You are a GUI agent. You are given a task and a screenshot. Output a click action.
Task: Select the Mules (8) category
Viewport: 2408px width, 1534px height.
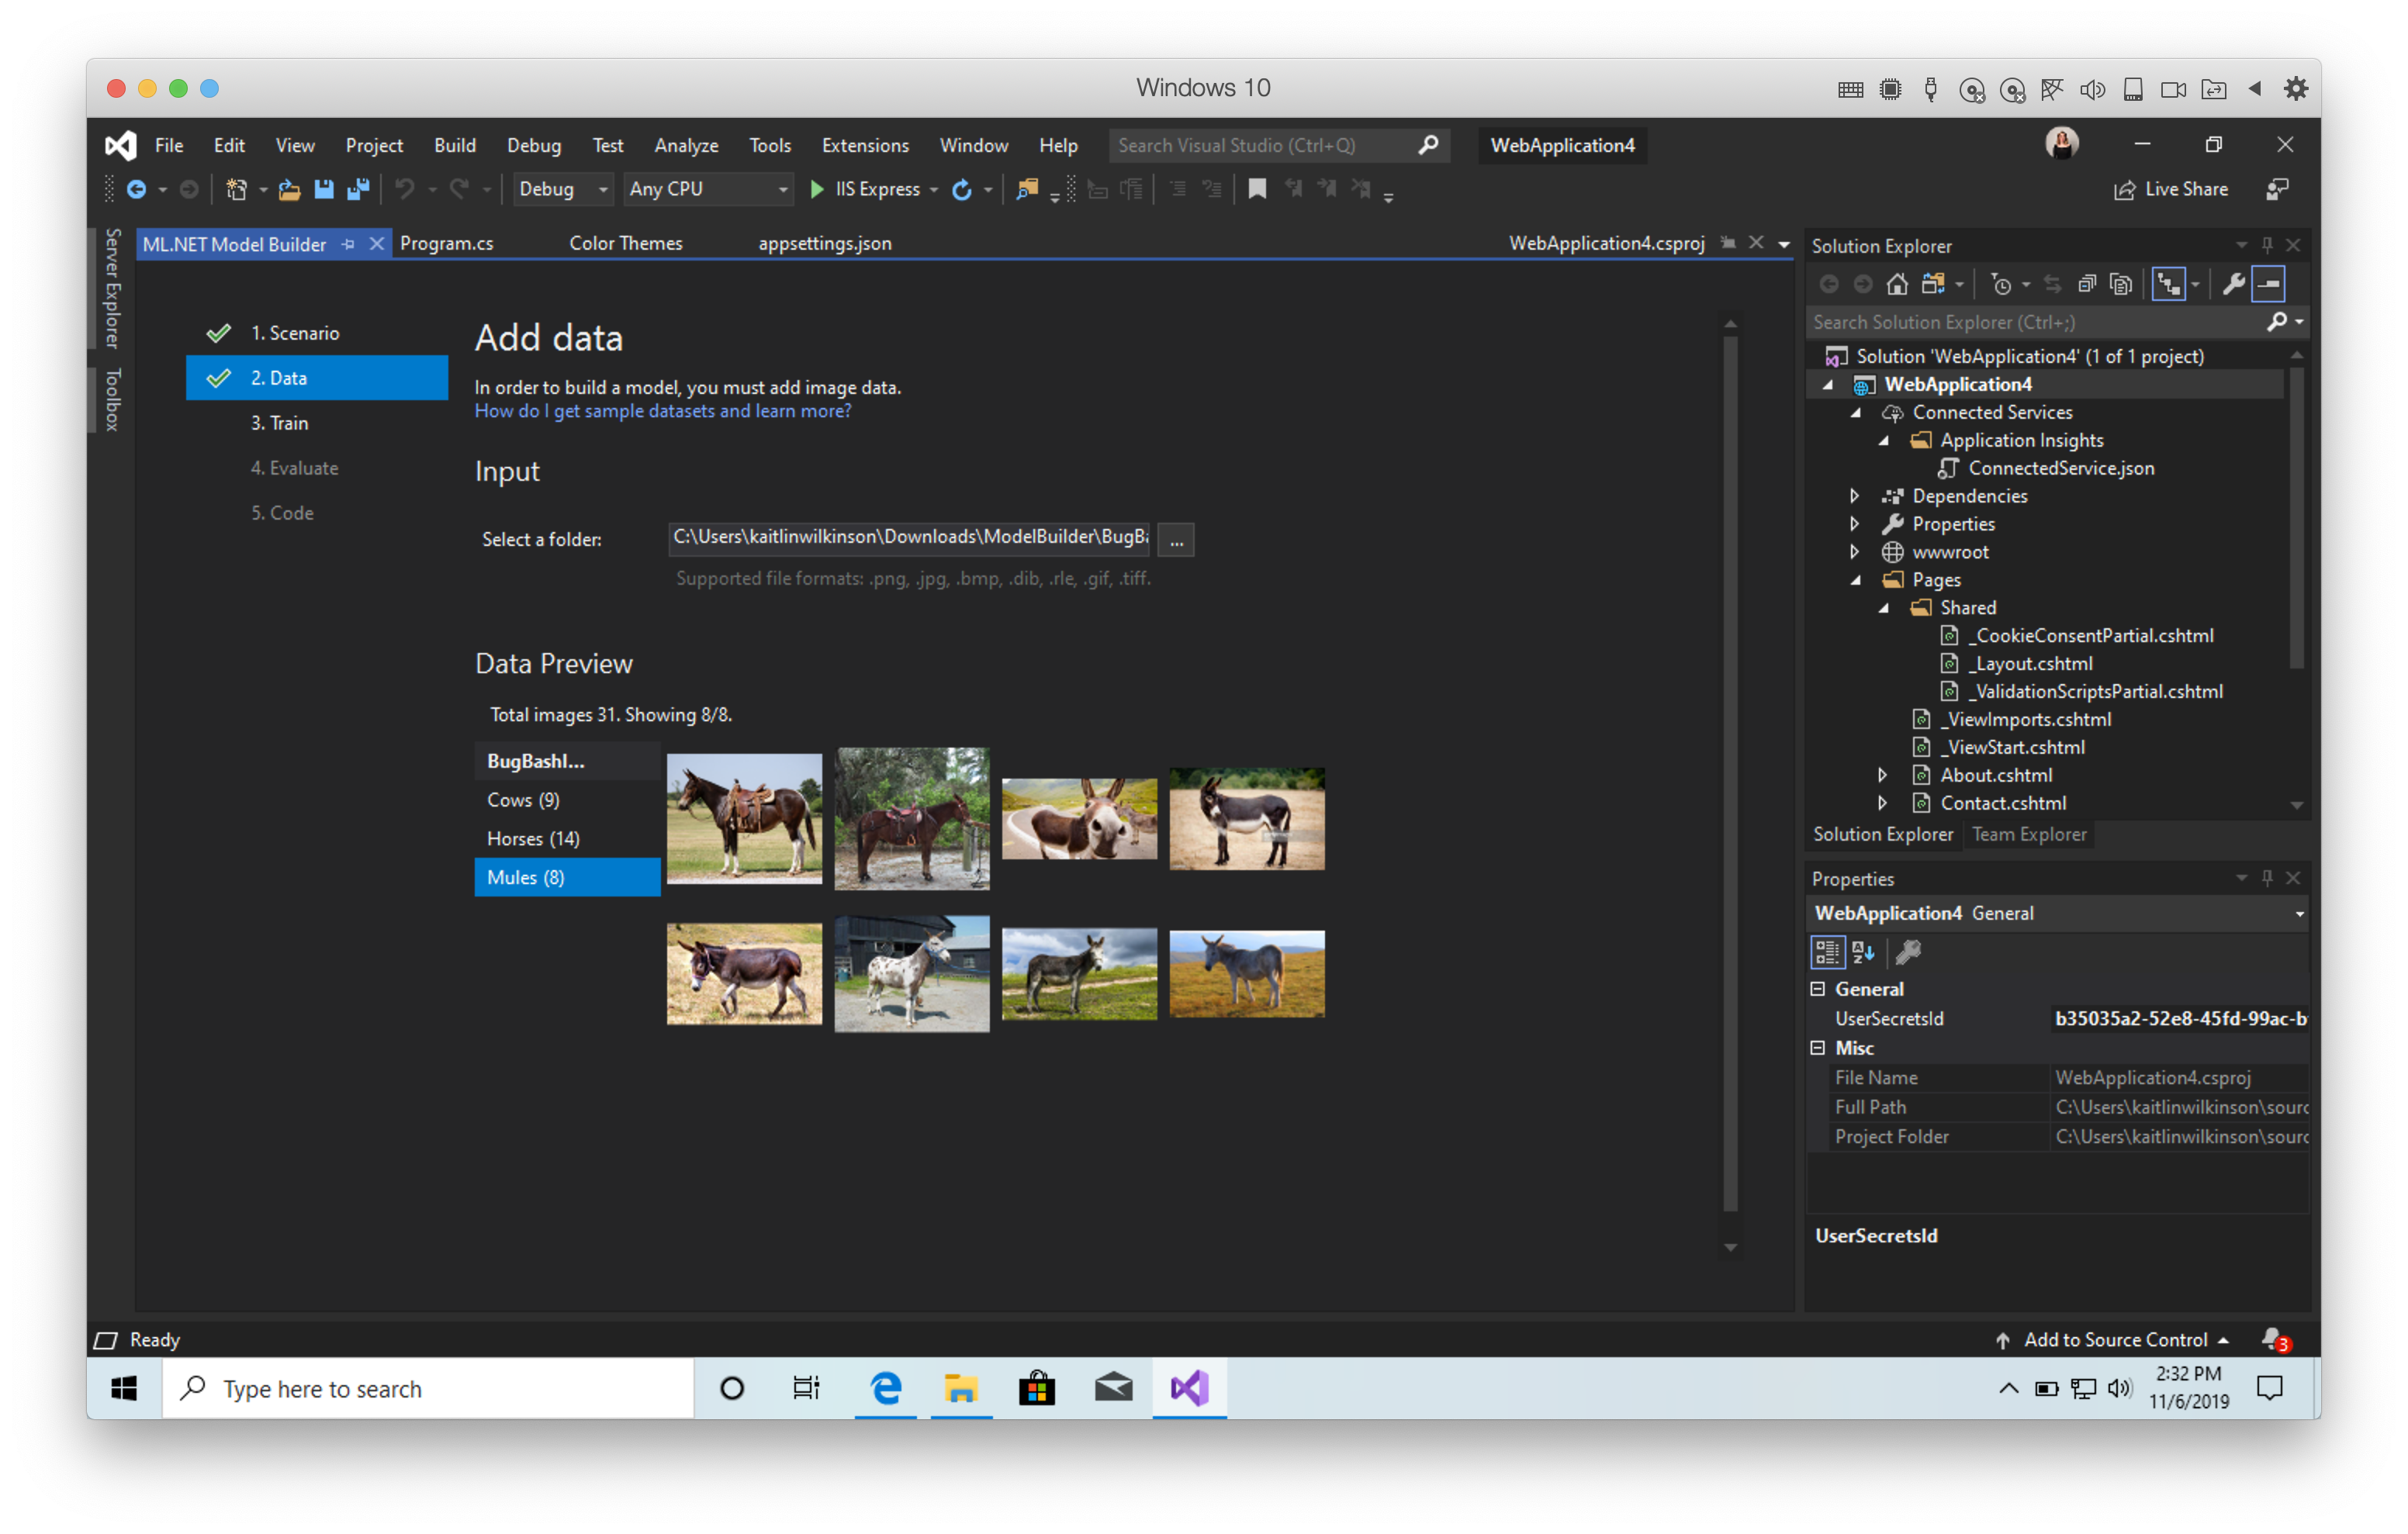525,877
